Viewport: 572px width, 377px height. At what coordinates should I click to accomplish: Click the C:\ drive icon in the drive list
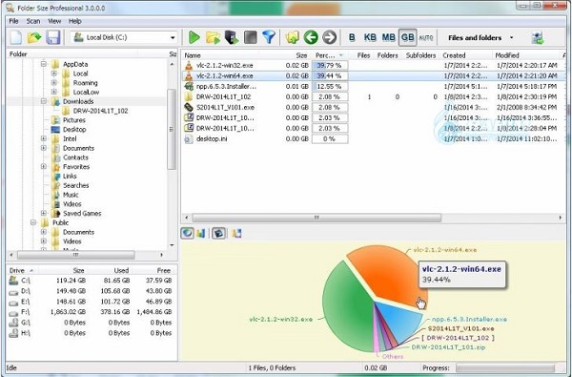tap(13, 281)
